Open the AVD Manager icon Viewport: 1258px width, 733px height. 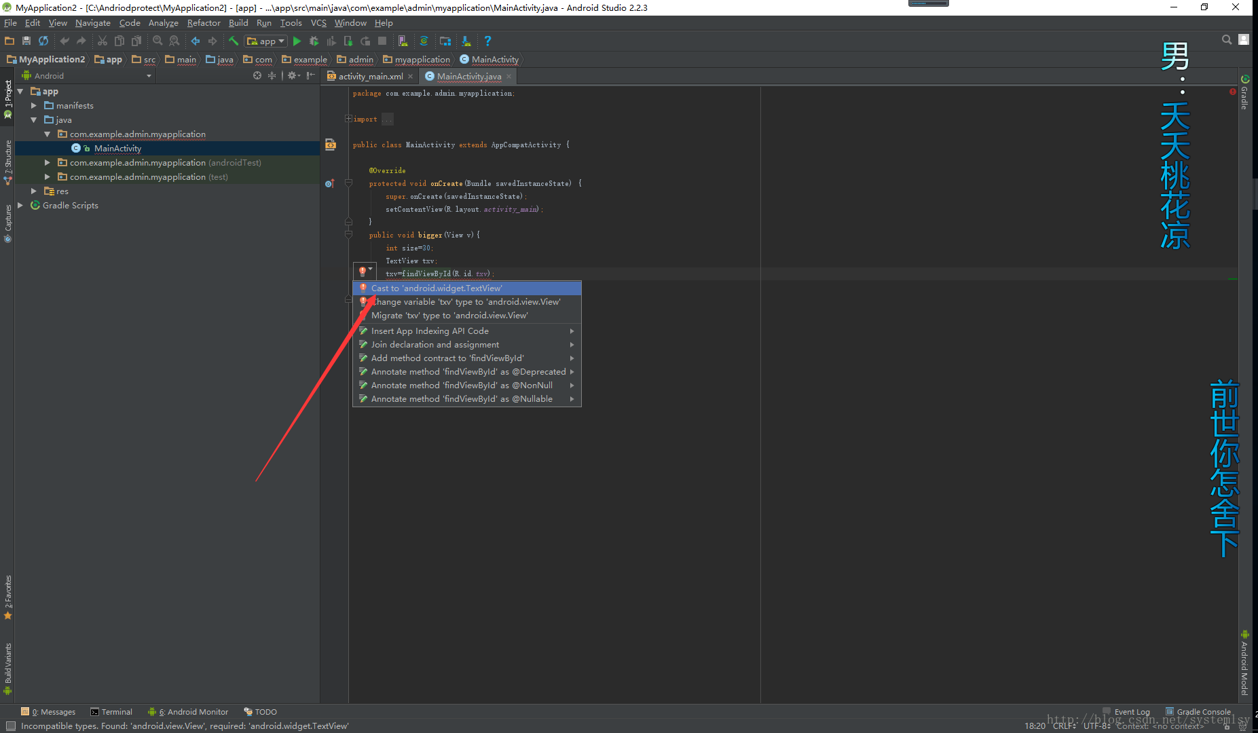[403, 41]
